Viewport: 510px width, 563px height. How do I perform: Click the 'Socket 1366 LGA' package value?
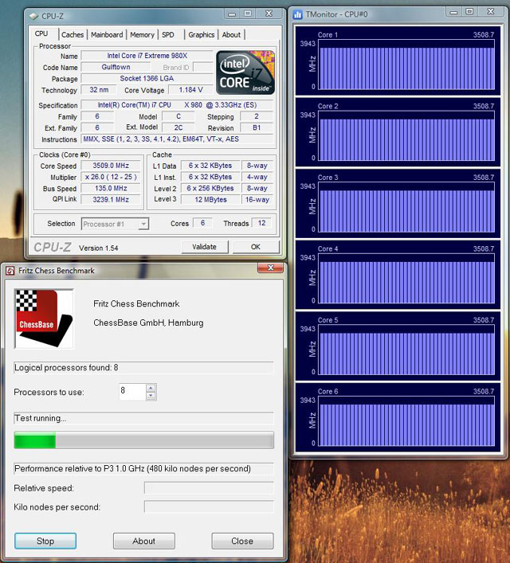pos(147,78)
